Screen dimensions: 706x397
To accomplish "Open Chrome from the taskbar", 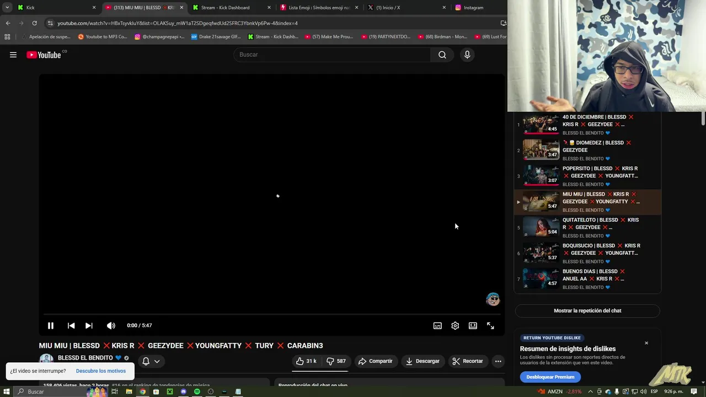I will (x=143, y=391).
